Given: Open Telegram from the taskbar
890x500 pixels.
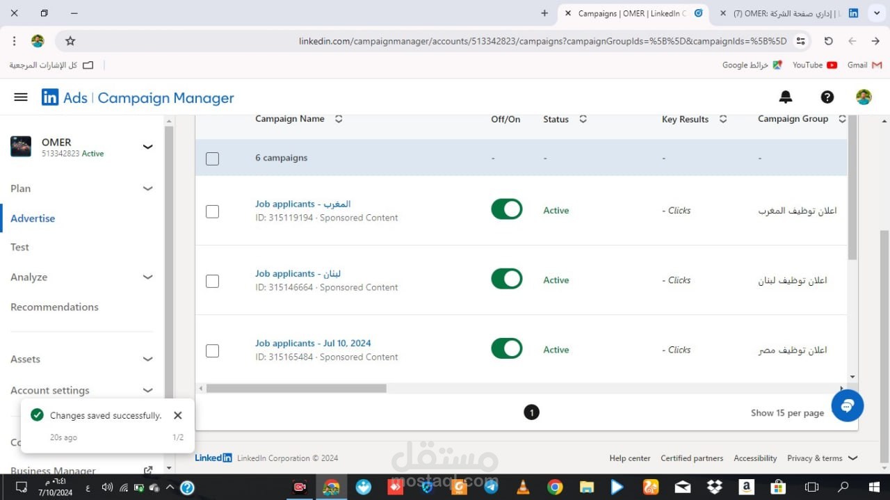Looking at the screenshot, I should [491, 487].
